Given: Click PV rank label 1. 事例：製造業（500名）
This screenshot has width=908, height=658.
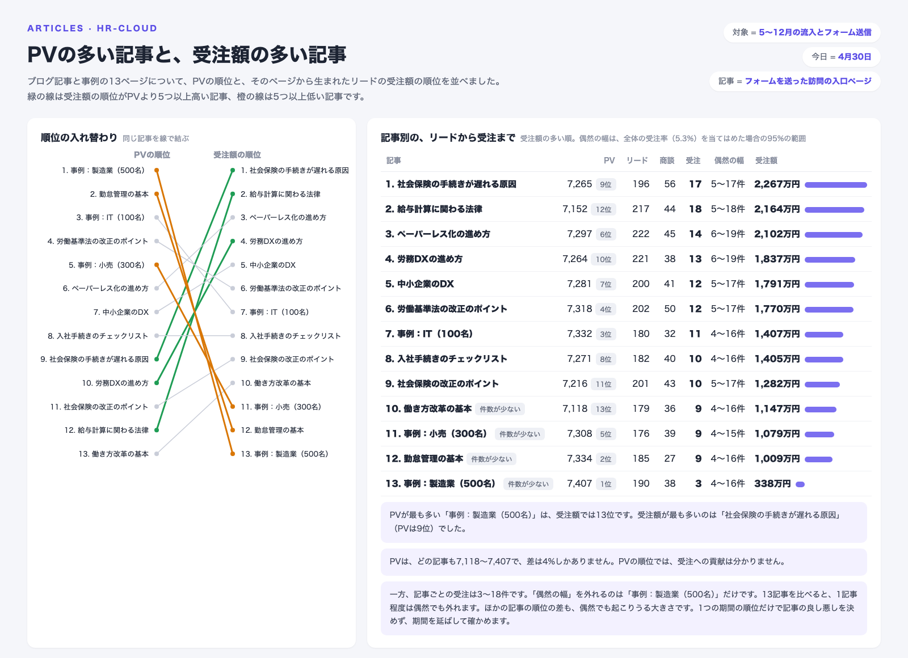Looking at the screenshot, I should coord(103,170).
